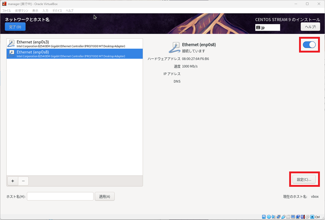Viewport: 325px width, 220px height.
Task: Click the keyboard icon in jp layout box
Action: tap(258, 27)
